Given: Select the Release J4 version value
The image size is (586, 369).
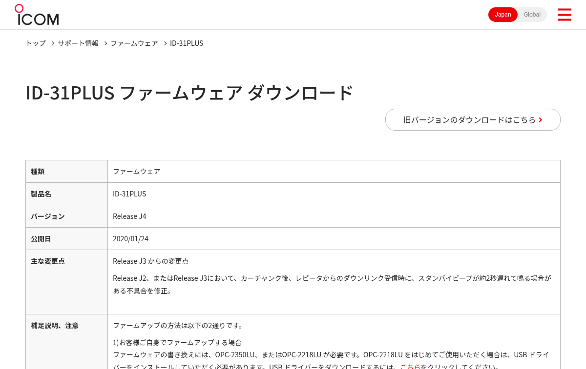Looking at the screenshot, I should pyautogui.click(x=129, y=216).
